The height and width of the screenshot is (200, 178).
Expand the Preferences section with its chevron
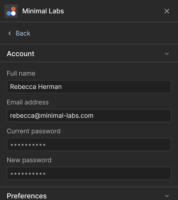(167, 196)
